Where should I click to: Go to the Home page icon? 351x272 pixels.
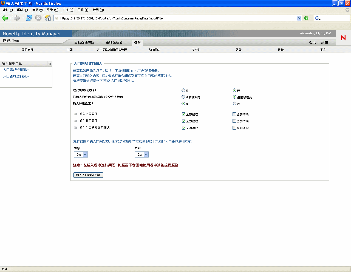click(48, 18)
